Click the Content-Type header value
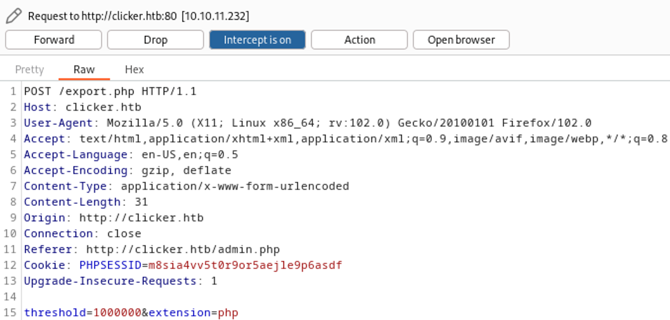This screenshot has height=320, width=670. (234, 186)
